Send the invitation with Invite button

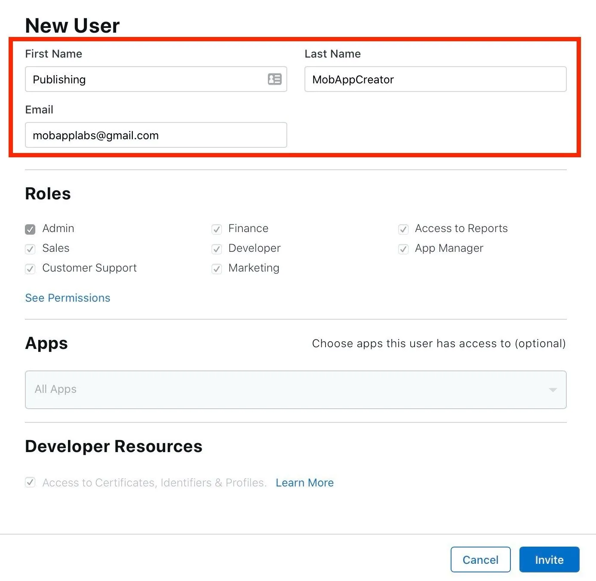[x=549, y=560]
